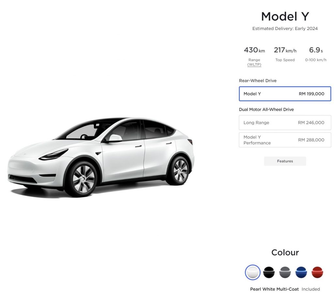Choose the Long Range RM 246,000 option
This screenshot has height=295, width=334.
(285, 123)
